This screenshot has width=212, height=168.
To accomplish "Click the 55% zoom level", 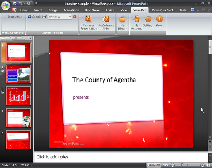I will click(x=165, y=165).
